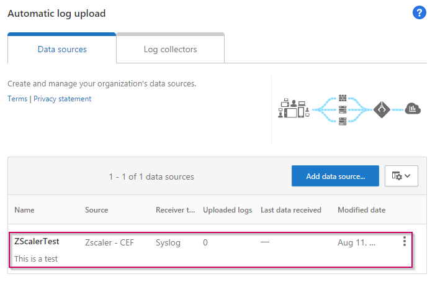Click the Zscaler - CEF source cell
435x284 pixels.
tap(110, 242)
